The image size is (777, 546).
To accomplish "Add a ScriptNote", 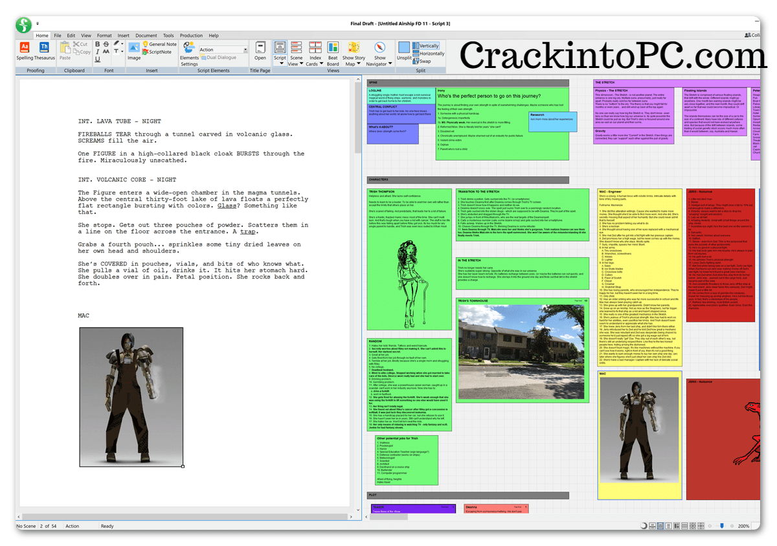I will pyautogui.click(x=157, y=52).
